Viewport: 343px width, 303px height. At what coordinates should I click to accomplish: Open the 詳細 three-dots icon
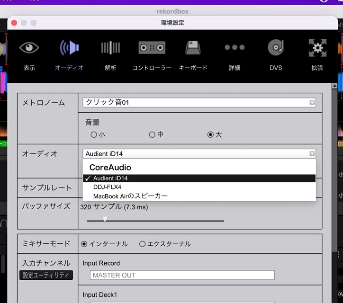pos(235,47)
